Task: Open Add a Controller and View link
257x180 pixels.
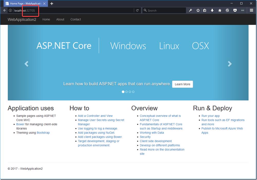Action: pos(95,116)
